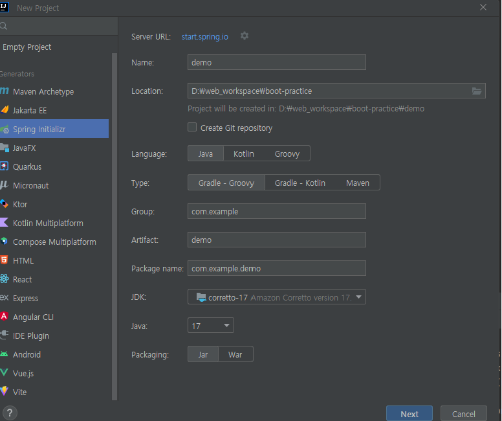Click the Cancel button
Image resolution: width=502 pixels, height=421 pixels.
(464, 414)
